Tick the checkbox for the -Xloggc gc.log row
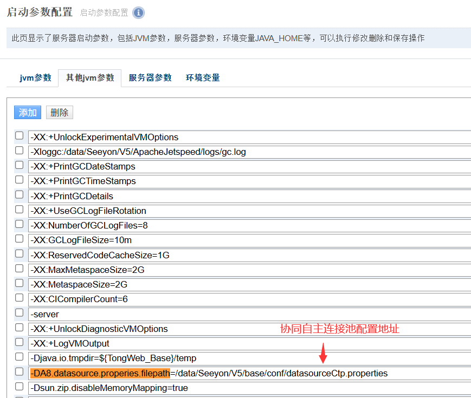 tap(19, 151)
